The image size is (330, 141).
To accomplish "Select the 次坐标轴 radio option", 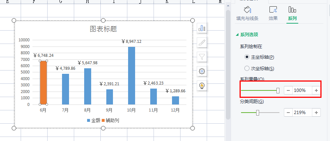I will tap(259, 68).
